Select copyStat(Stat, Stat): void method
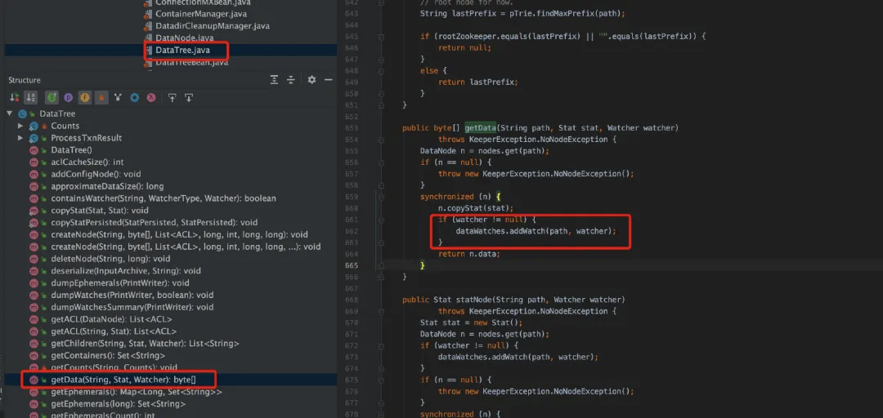 (100, 211)
